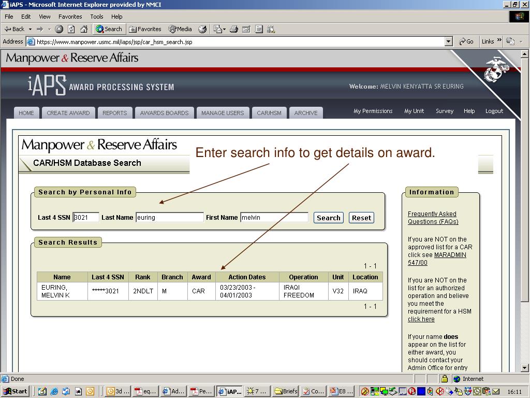Open the Favorites menu in the menu bar
This screenshot has width=530, height=398.
coord(70,17)
